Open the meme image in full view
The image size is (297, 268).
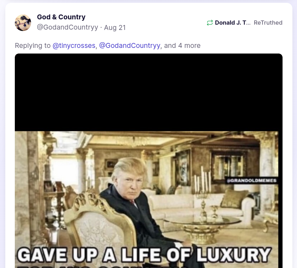point(149,161)
